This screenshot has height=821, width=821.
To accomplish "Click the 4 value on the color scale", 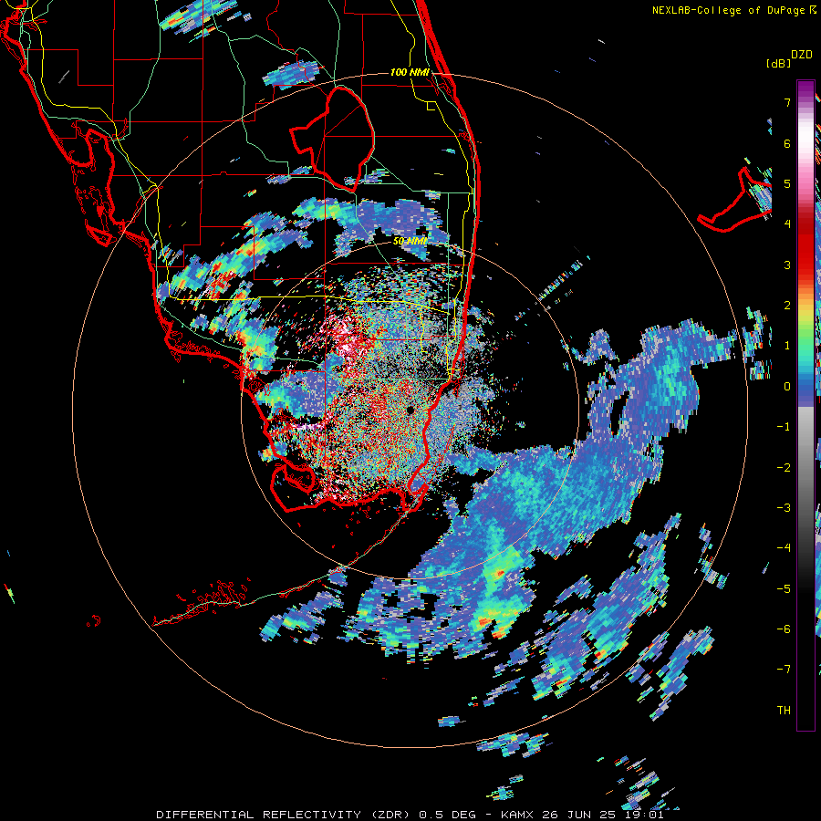I will click(x=787, y=224).
